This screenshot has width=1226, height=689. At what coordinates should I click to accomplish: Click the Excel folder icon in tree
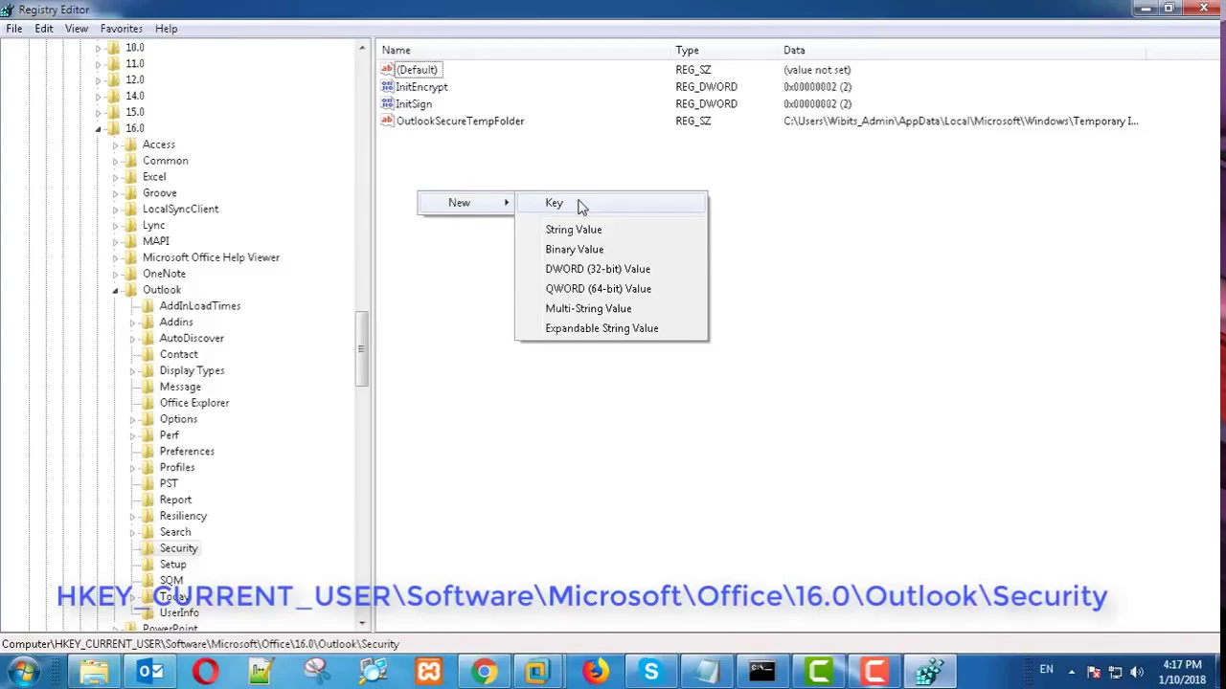[131, 176]
